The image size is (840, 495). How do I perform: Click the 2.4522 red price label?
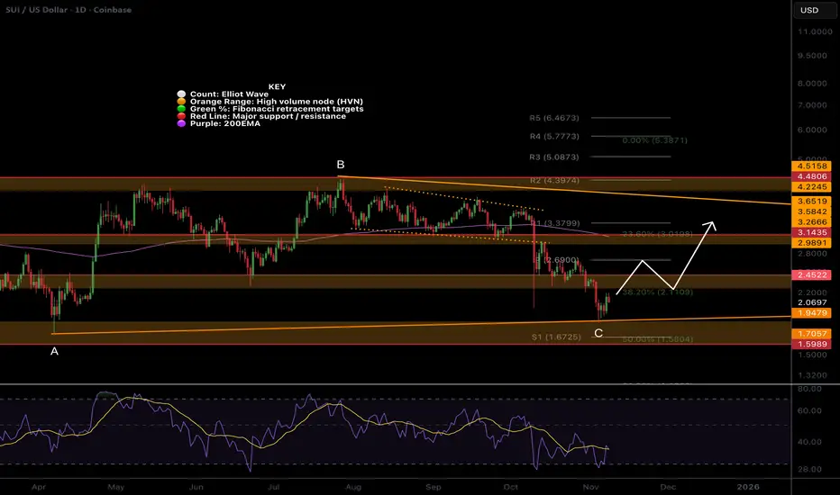pyautogui.click(x=811, y=275)
